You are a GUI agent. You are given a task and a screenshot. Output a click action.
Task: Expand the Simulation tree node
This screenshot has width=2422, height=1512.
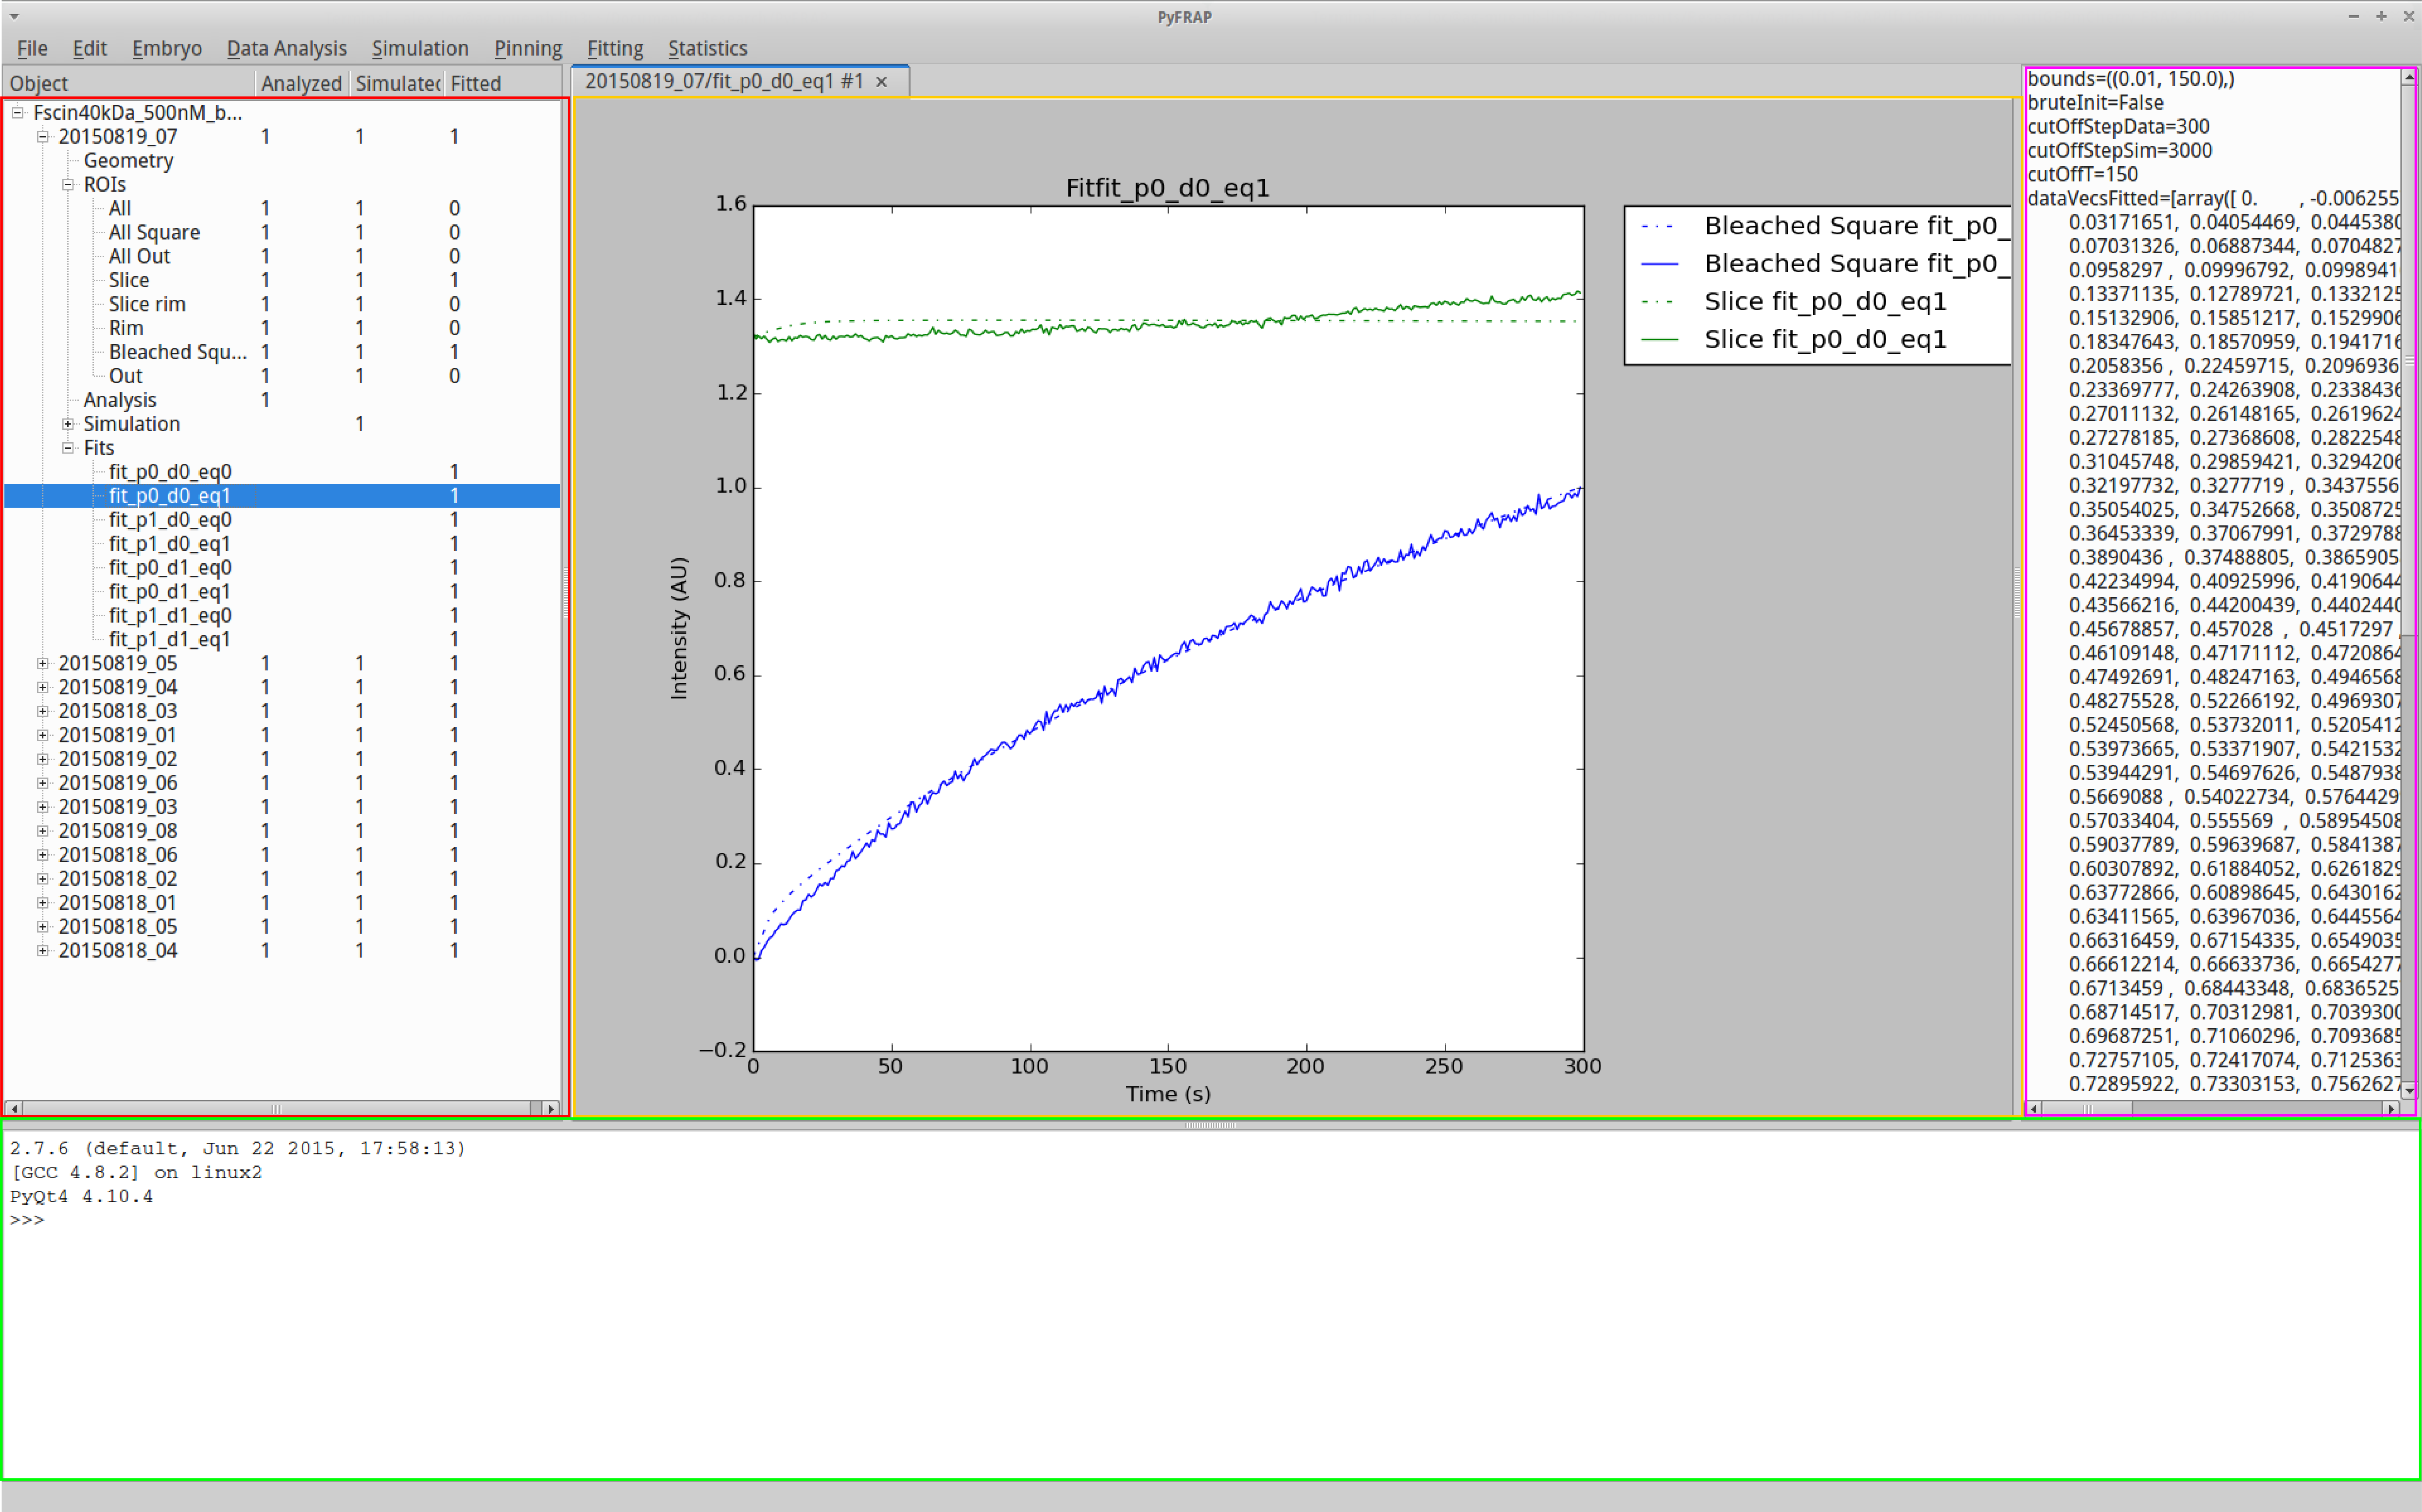(68, 424)
